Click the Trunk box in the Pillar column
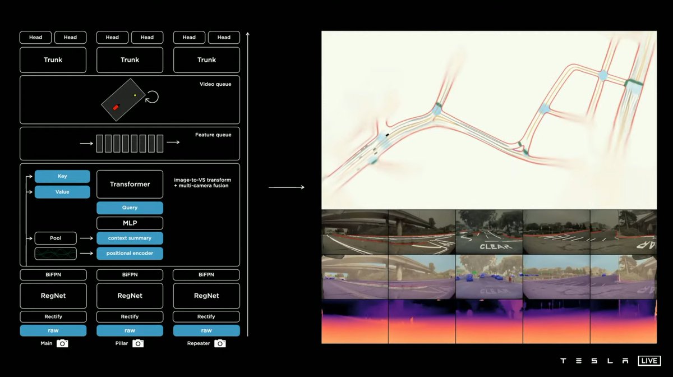 click(130, 60)
